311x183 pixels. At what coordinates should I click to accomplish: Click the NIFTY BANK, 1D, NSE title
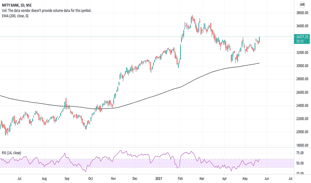(x=17, y=5)
